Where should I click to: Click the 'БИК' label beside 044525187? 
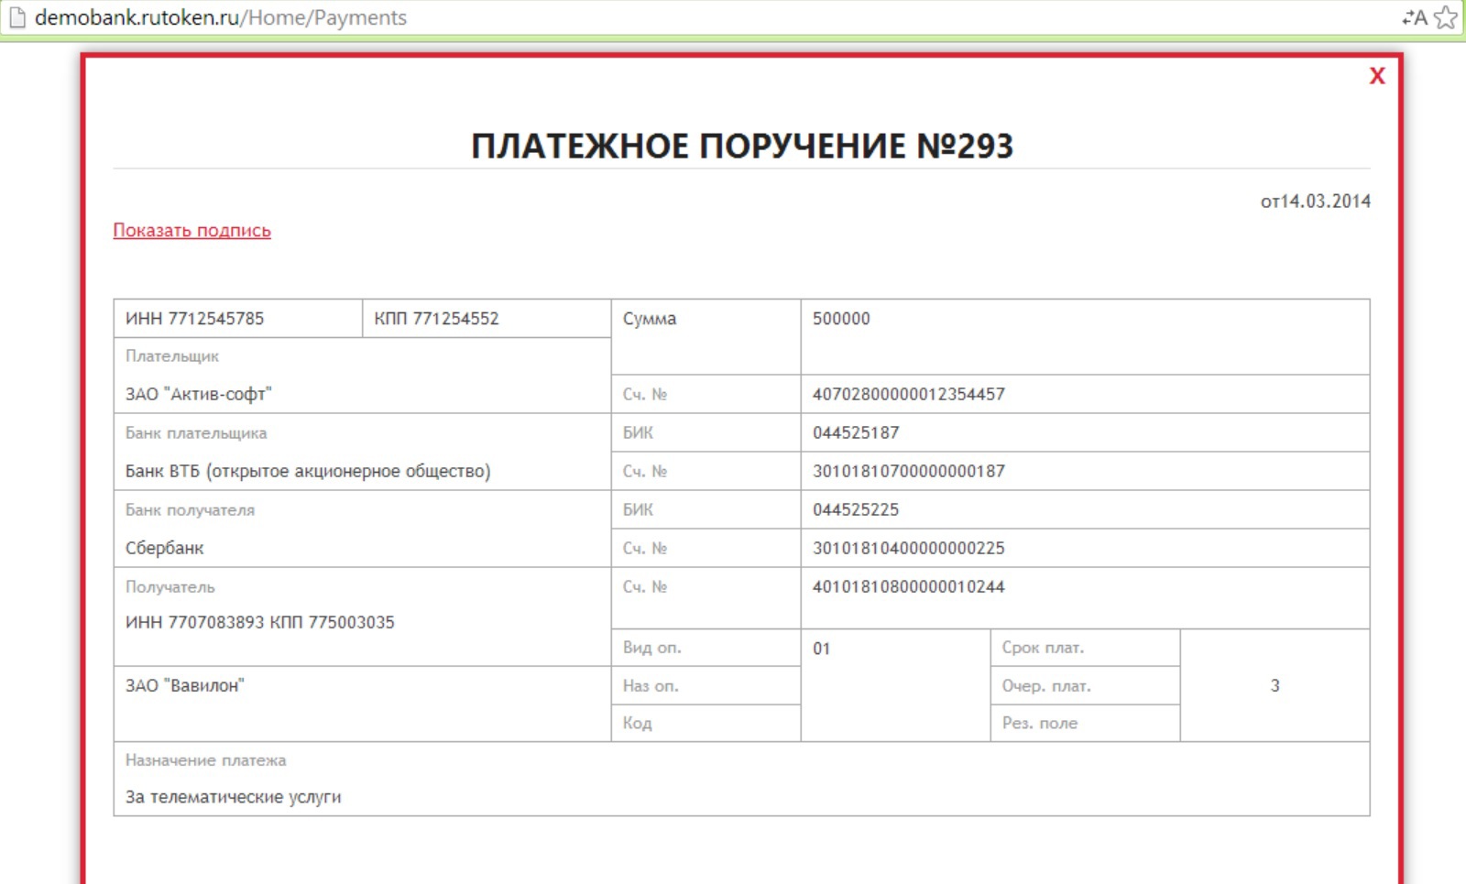click(x=639, y=433)
